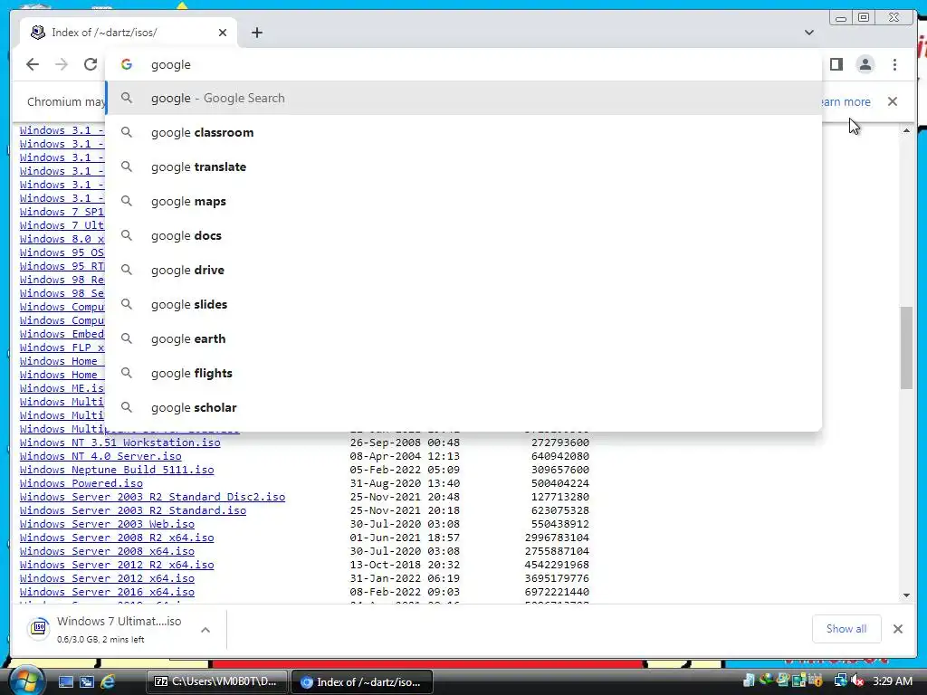
Task: Minimize the Chromium window
Action: [841, 18]
